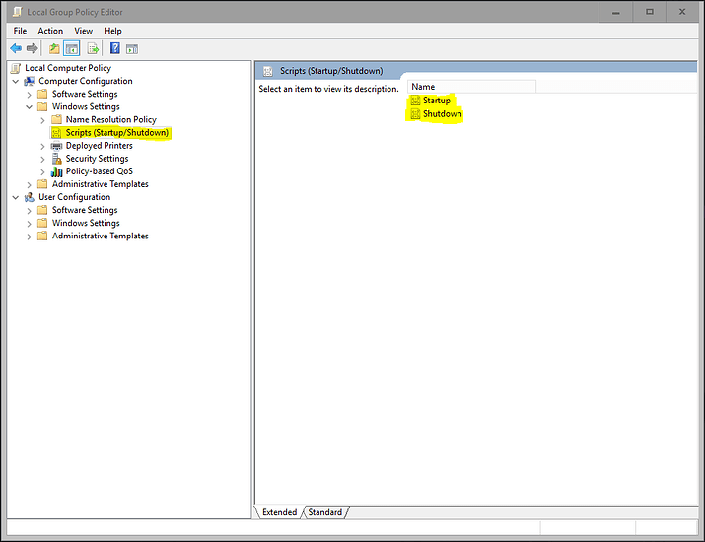
Task: Open Help via the question mark icon
Action: pos(115,48)
